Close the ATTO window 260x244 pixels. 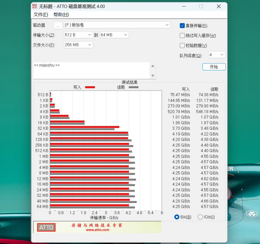[x=219, y=6]
